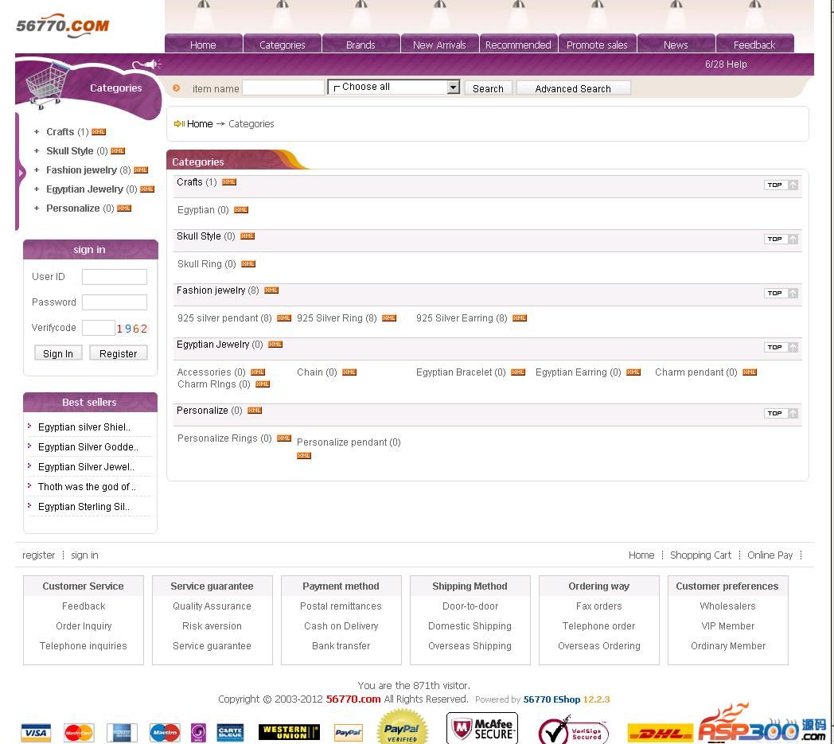The width and height of the screenshot is (834, 744).
Task: Open XML feed next to Egyptian Earring
Action: (633, 372)
